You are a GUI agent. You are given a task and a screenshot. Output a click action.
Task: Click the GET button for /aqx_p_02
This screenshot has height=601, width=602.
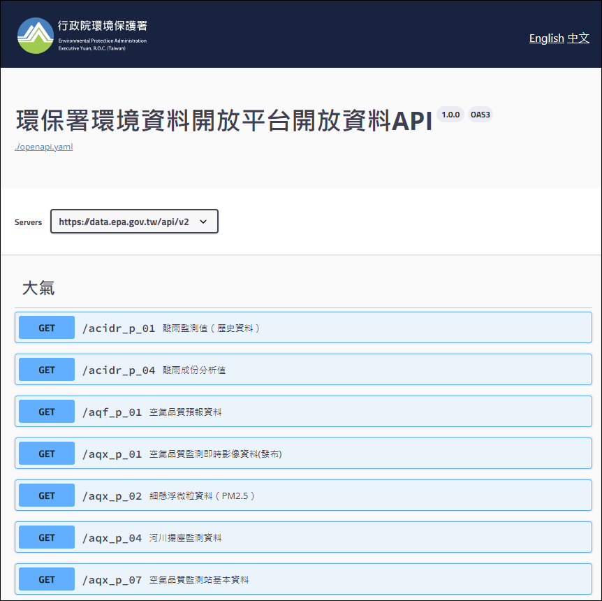[47, 495]
